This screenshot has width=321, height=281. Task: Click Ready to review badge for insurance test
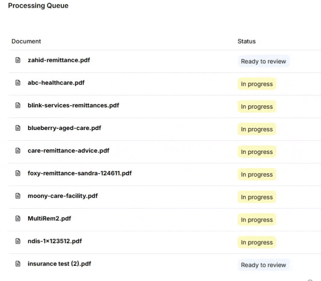(x=263, y=265)
